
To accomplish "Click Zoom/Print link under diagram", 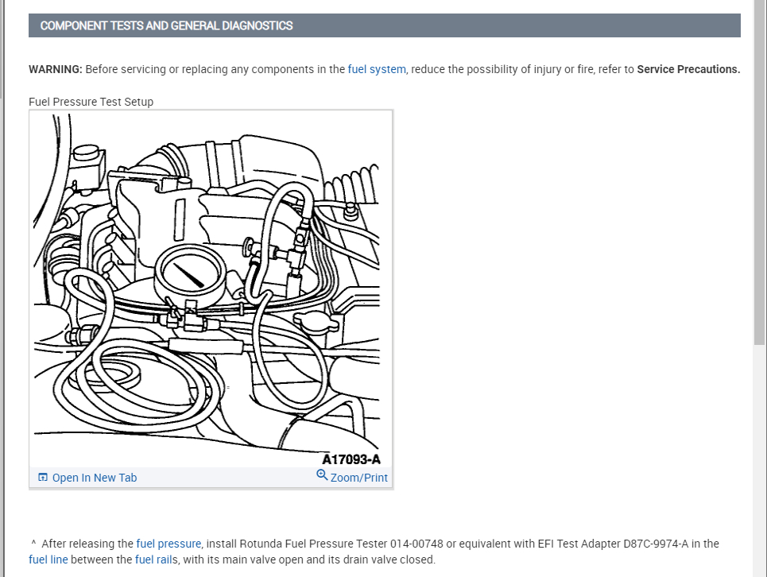I will 359,478.
